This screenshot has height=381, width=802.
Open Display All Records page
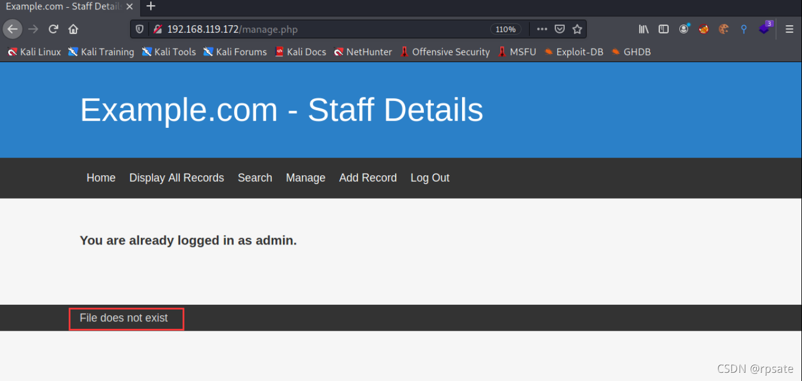(177, 178)
